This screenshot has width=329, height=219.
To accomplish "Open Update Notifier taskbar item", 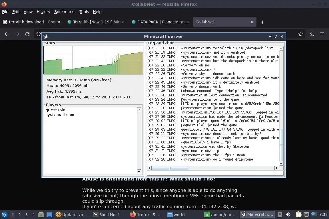I will click(72, 215).
